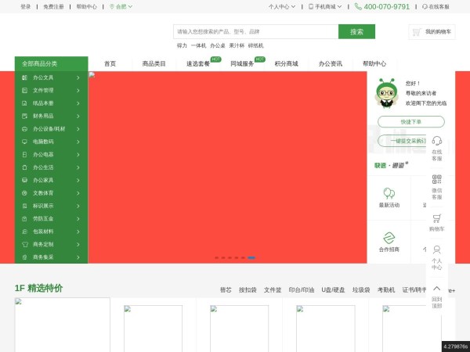Click the 400-070-9791 phone number
This screenshot has height=352, width=470.
tap(386, 6)
